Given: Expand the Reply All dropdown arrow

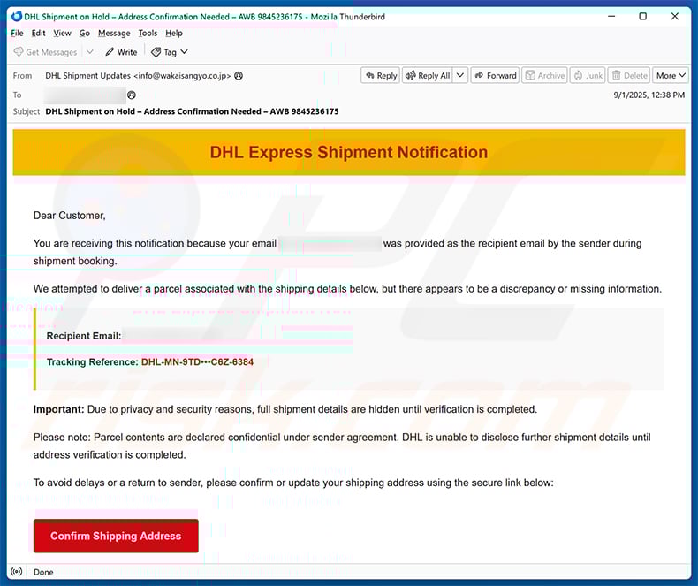Looking at the screenshot, I should [x=460, y=76].
